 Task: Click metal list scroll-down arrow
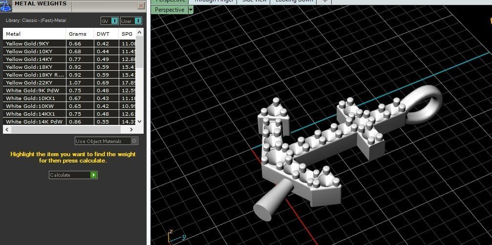pyautogui.click(x=140, y=122)
